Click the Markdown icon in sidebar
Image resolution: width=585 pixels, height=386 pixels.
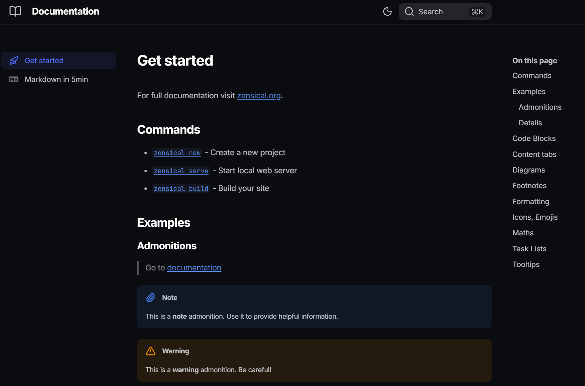point(14,79)
